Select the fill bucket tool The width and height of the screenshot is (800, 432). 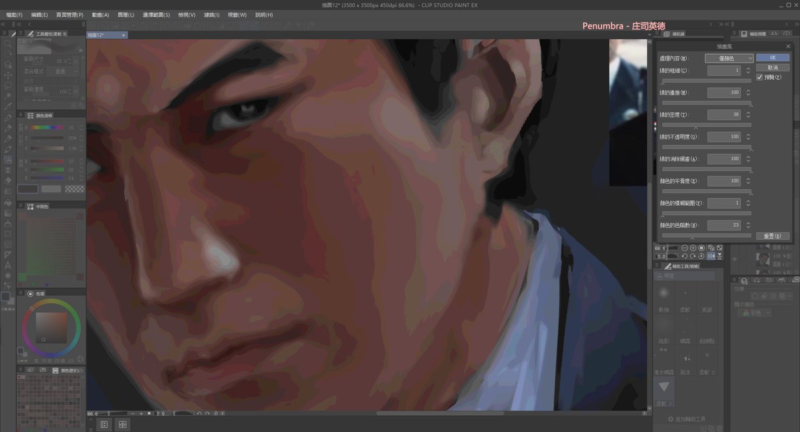[8, 201]
